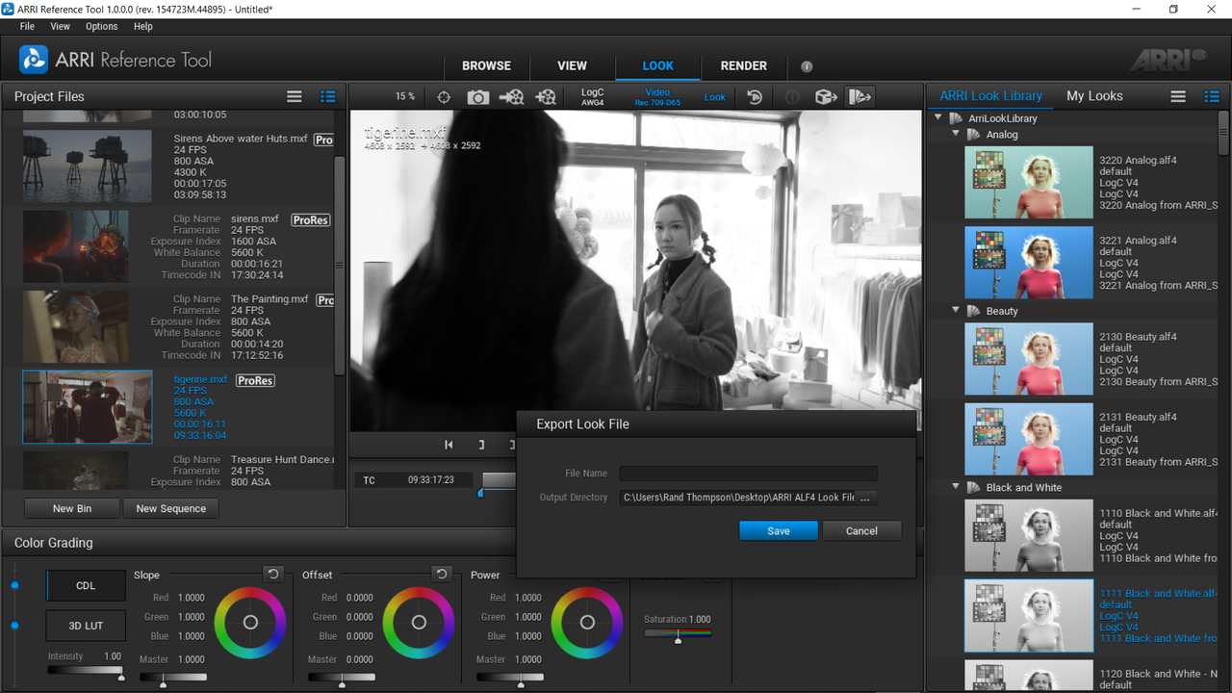Image resolution: width=1232 pixels, height=693 pixels.
Task: Toggle the CDL grading node dot
Action: click(14, 585)
